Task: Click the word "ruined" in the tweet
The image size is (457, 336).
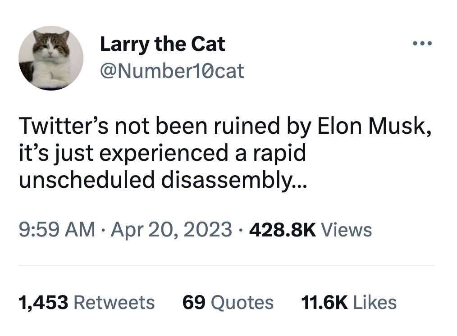Action: pos(242,127)
